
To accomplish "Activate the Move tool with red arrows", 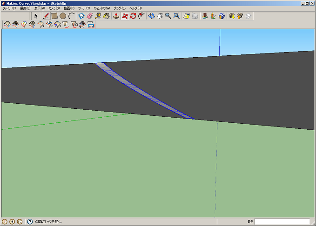I will pos(125,16).
